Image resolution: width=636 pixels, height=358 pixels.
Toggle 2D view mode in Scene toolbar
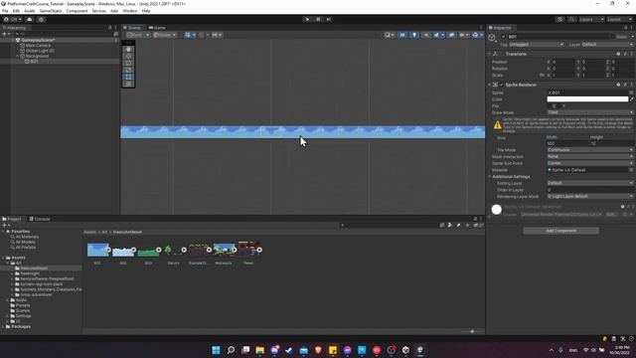click(x=402, y=35)
